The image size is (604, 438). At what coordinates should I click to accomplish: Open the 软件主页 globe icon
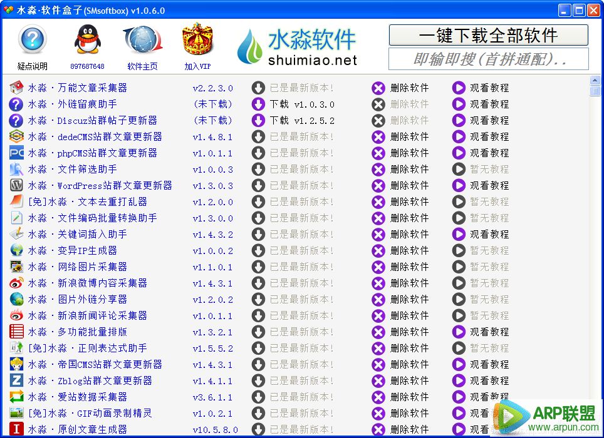(142, 39)
